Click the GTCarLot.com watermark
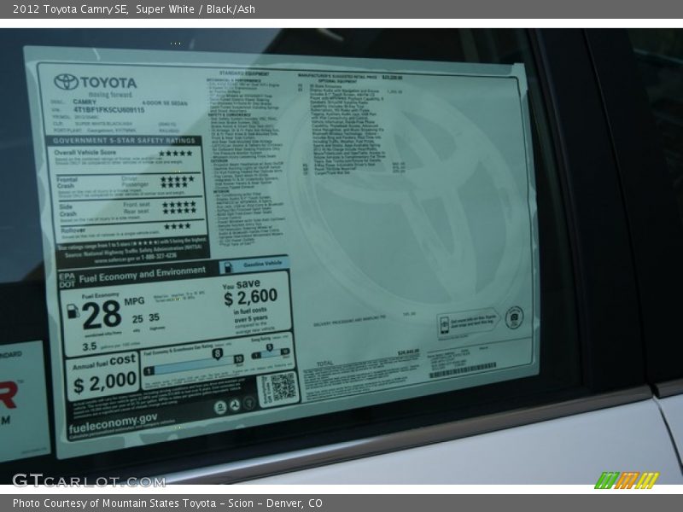The width and height of the screenshot is (683, 512). tap(89, 480)
